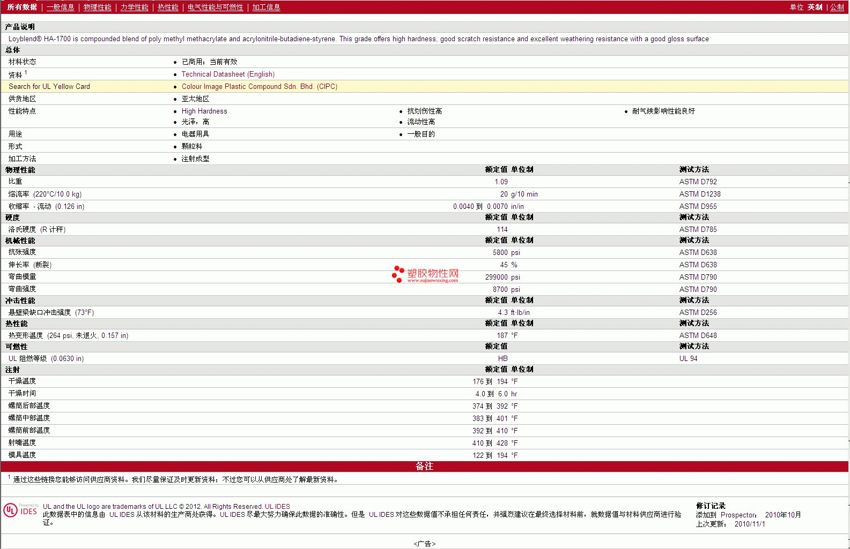Click the 抗划伤性高 feature
This screenshot has width=850, height=549.
(x=425, y=111)
